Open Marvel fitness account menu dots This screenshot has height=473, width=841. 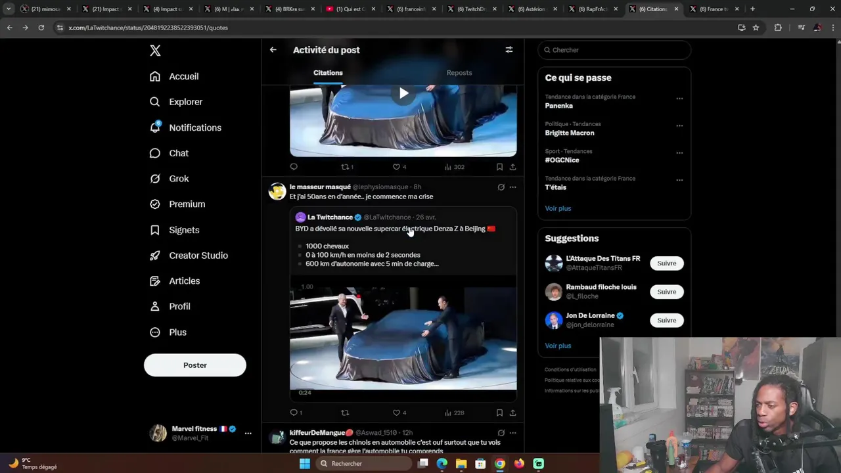pos(248,434)
